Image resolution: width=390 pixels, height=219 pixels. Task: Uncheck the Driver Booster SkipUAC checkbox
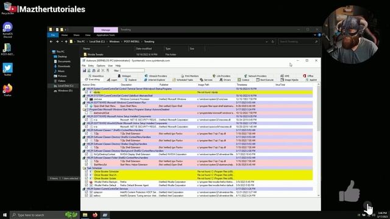87,175
